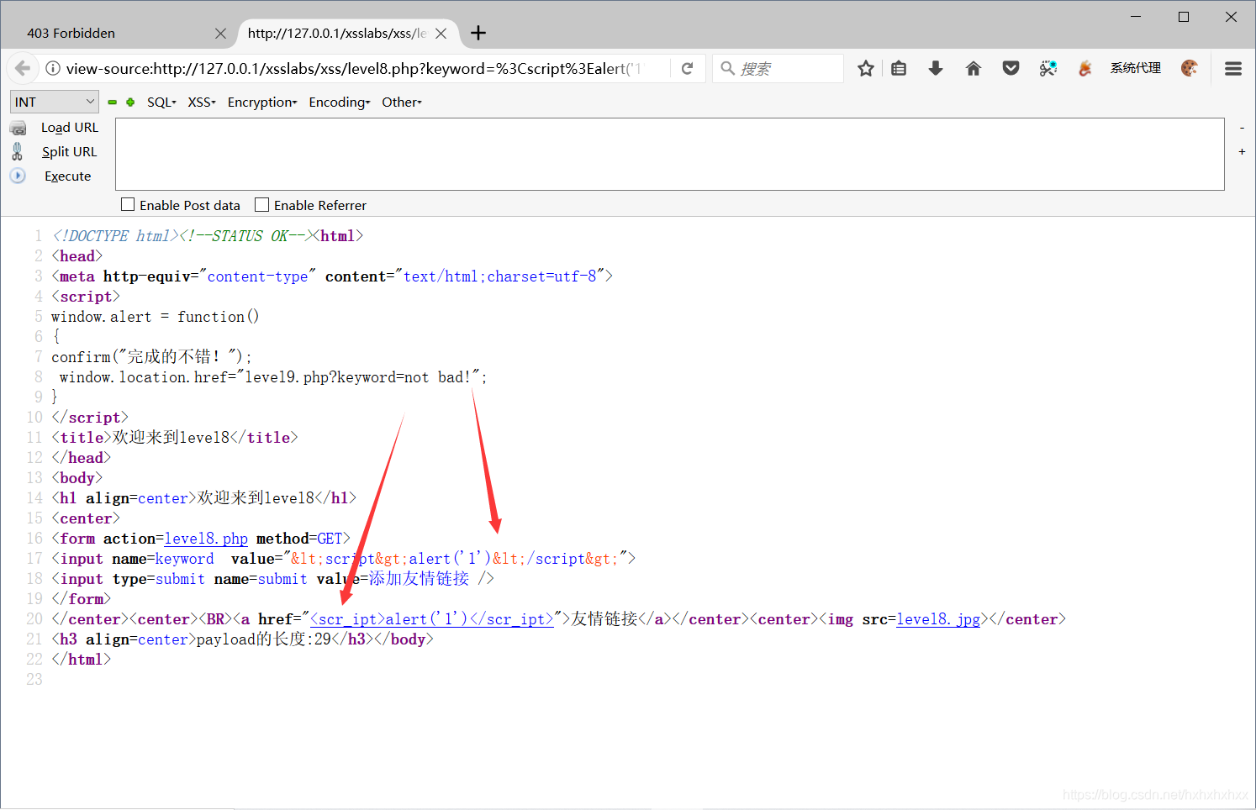Image resolution: width=1256 pixels, height=810 pixels.
Task: Open the cookie manager extension icon
Action: pos(1190,69)
